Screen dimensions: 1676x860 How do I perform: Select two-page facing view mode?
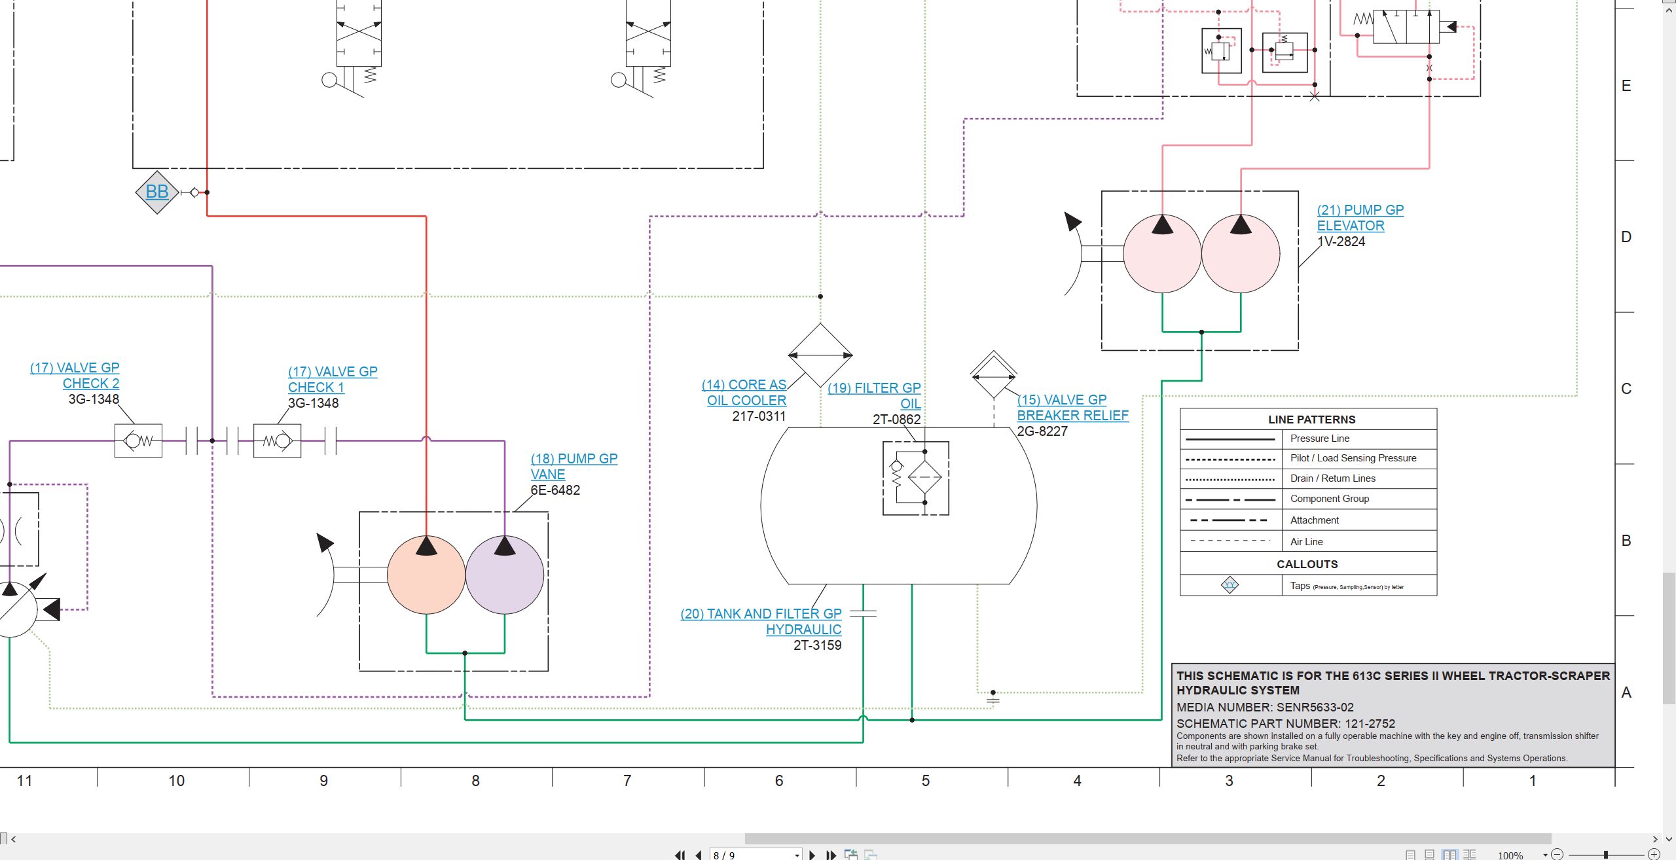pyautogui.click(x=1449, y=855)
